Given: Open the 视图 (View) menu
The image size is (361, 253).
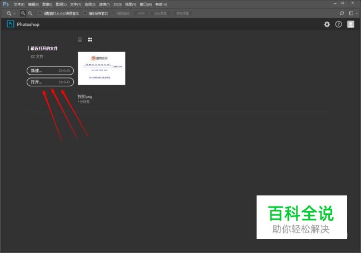Looking at the screenshot, I should [x=131, y=4].
